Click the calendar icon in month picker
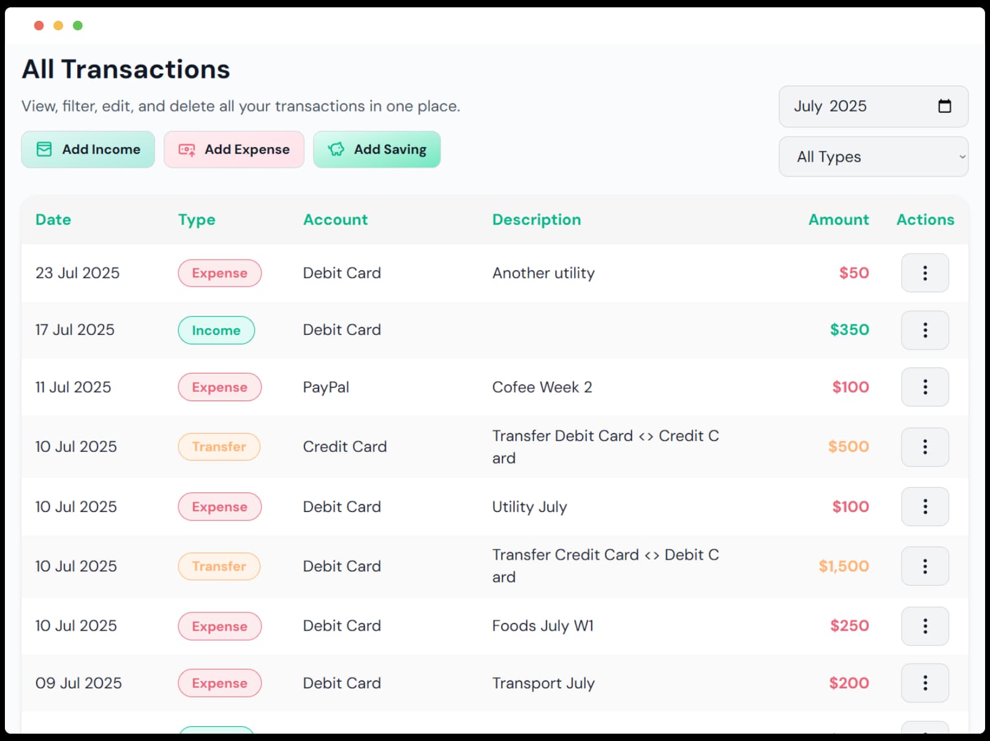990x741 pixels. (945, 106)
